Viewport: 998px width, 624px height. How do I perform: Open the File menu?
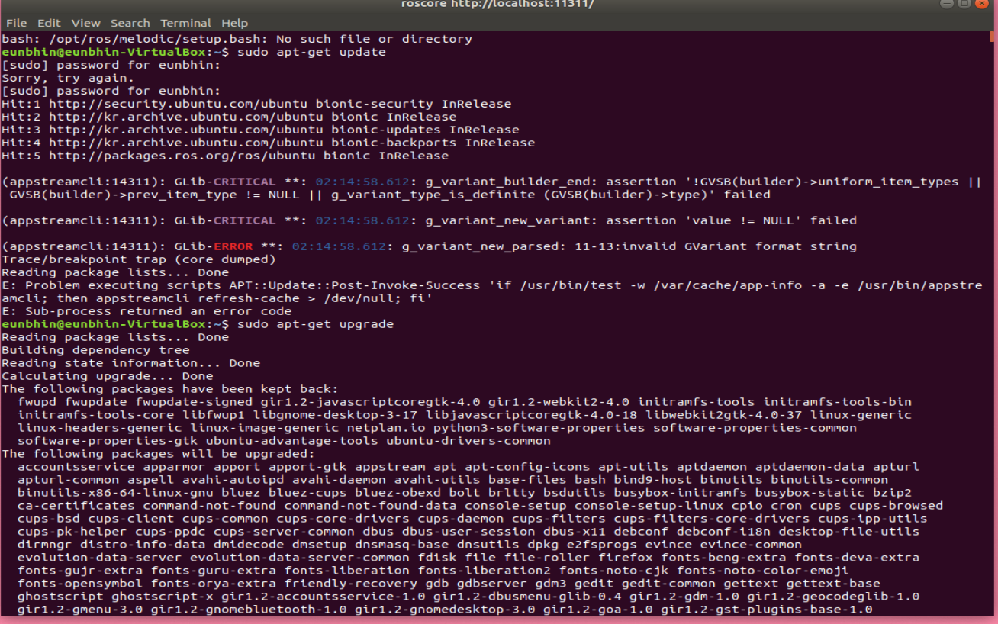(16, 23)
